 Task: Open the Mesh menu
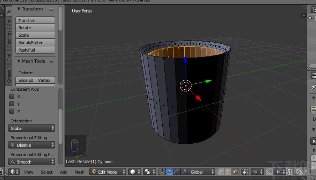80,172
